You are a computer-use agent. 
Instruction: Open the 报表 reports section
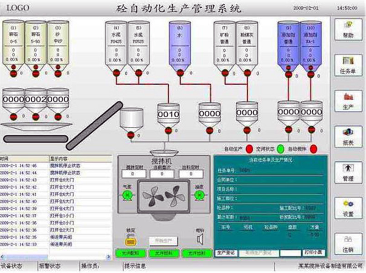[348, 136]
